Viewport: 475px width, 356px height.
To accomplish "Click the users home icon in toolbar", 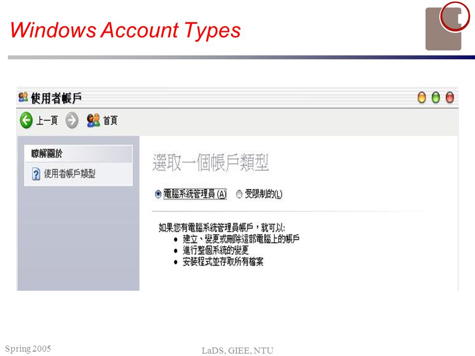I will tap(94, 120).
